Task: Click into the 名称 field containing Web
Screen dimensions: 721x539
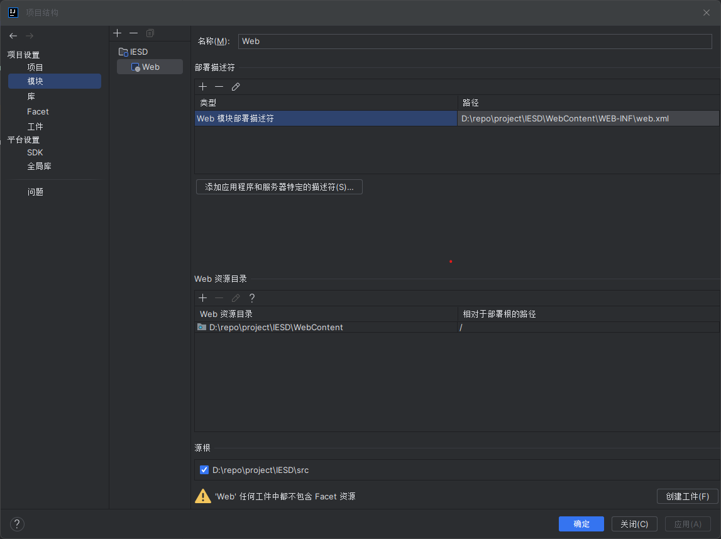Action: (x=475, y=42)
